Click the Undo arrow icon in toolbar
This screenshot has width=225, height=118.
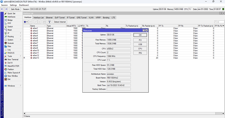pyautogui.click(x=2, y=9)
